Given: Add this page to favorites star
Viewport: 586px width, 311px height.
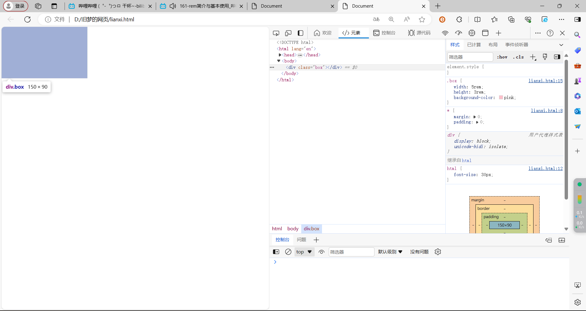Looking at the screenshot, I should click(x=422, y=19).
